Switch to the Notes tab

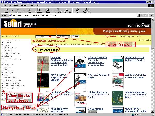click(x=66, y=44)
